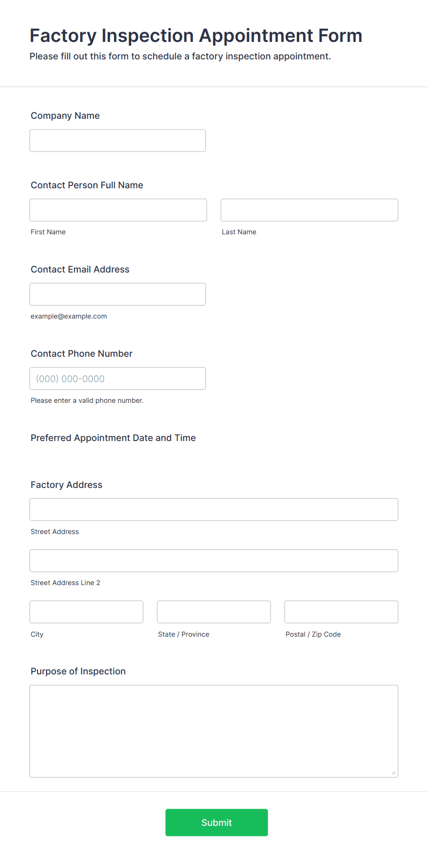Image resolution: width=428 pixels, height=859 pixels.
Task: Submit the form with the green button
Action: 217,823
